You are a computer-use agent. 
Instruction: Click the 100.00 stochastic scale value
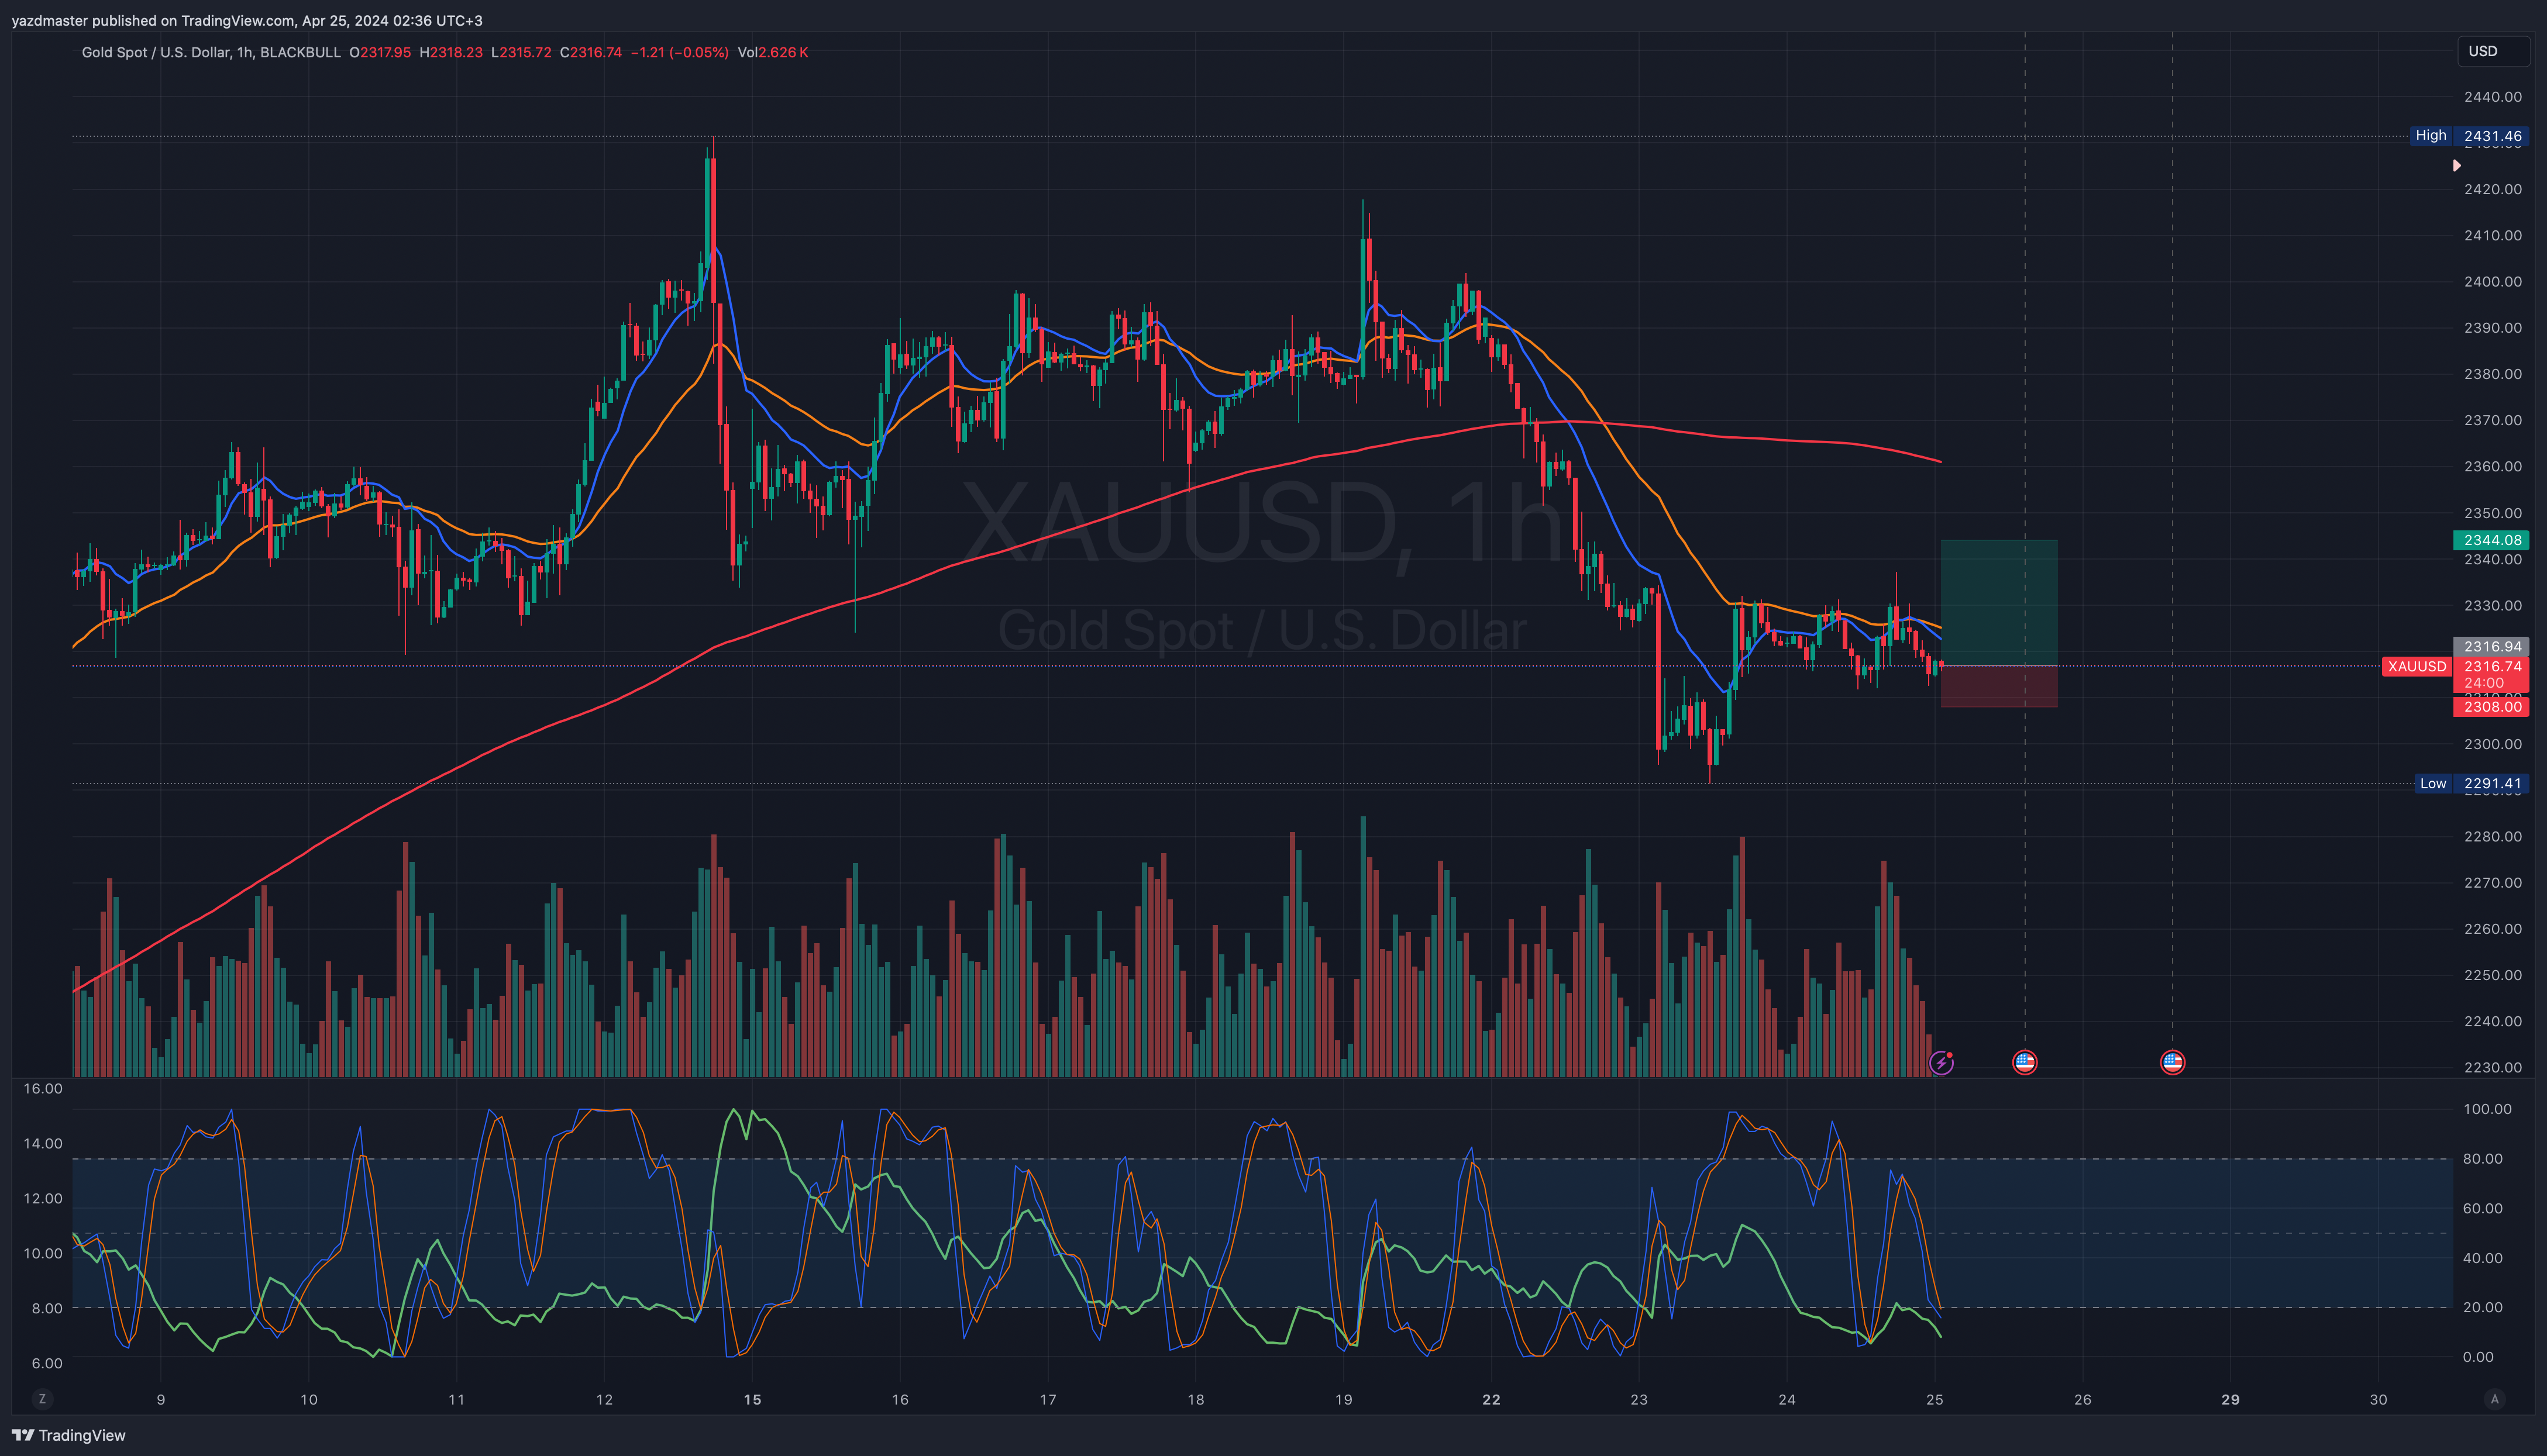coord(2487,1109)
